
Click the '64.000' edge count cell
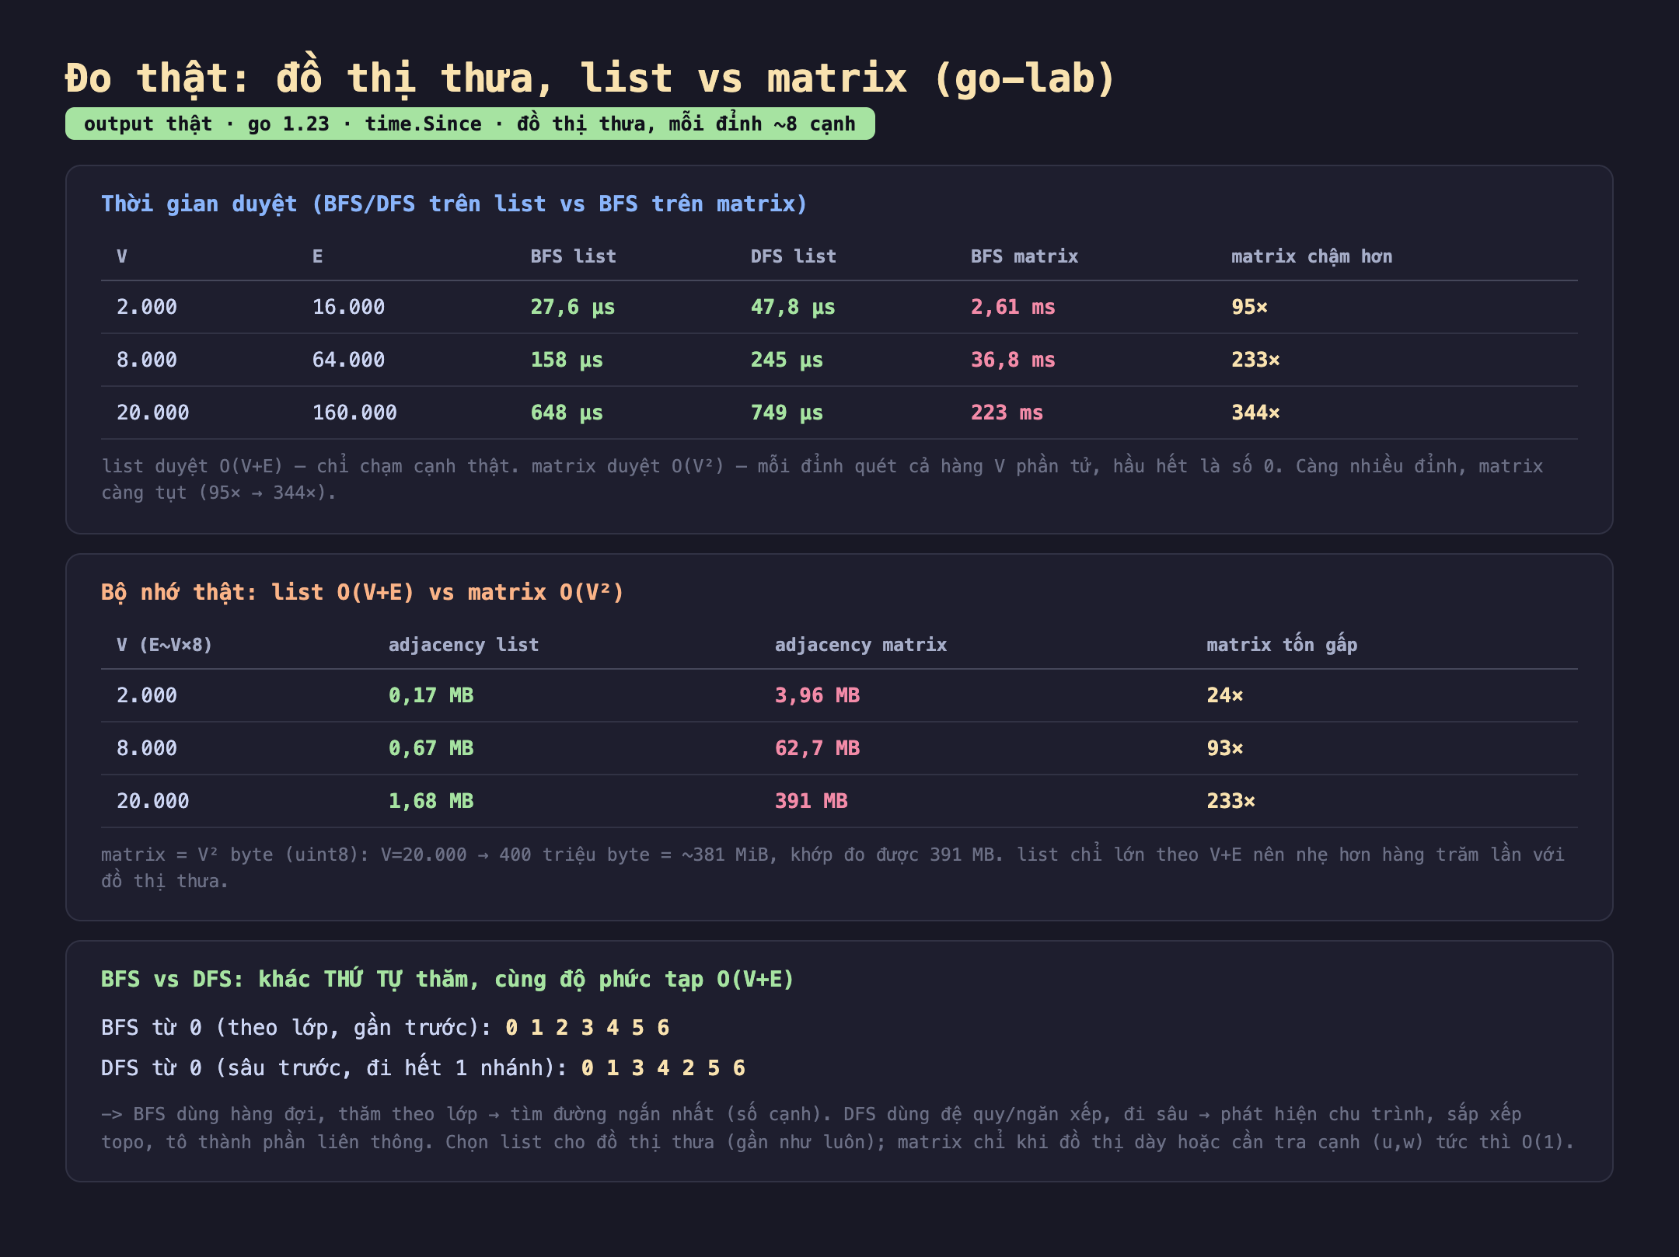pos(348,360)
